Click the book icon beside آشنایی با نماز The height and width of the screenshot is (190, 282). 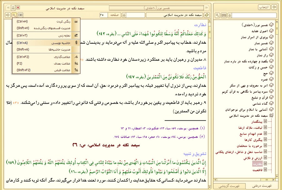(271, 49)
